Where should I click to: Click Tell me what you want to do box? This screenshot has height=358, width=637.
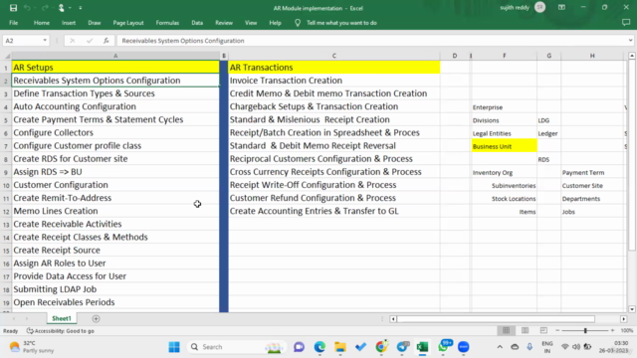(x=341, y=23)
